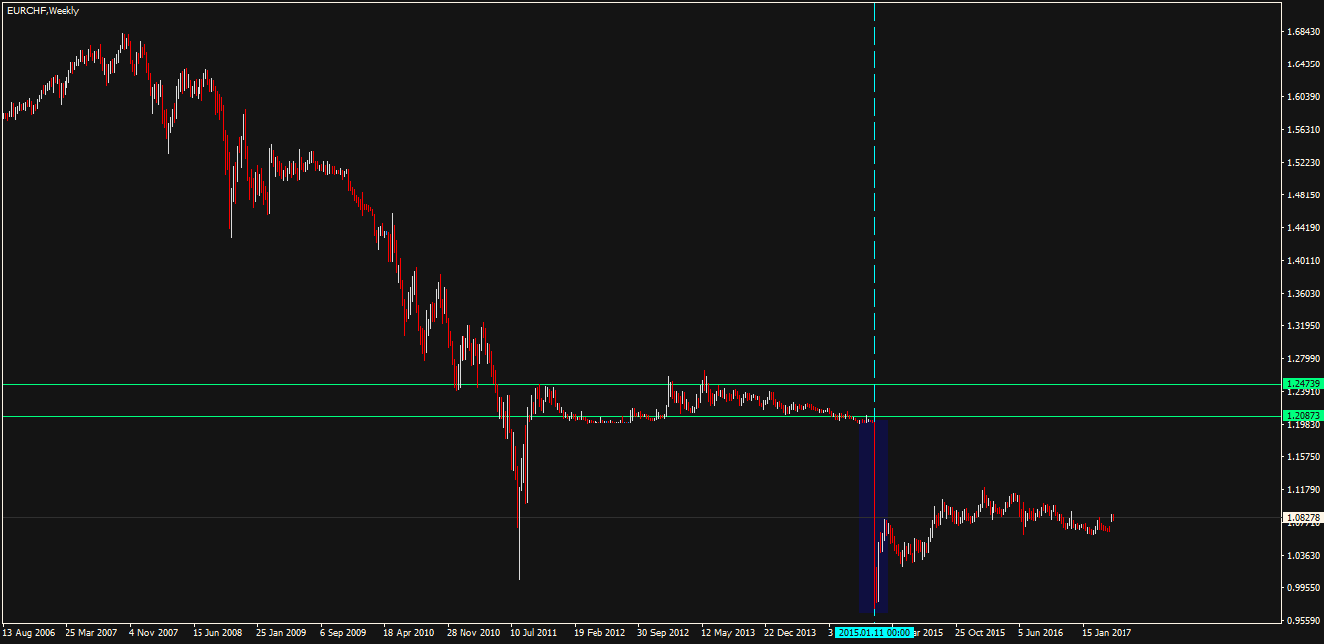Screen dimensions: 1324x644
Task: Select the dashed vertical line
Action: (874, 198)
